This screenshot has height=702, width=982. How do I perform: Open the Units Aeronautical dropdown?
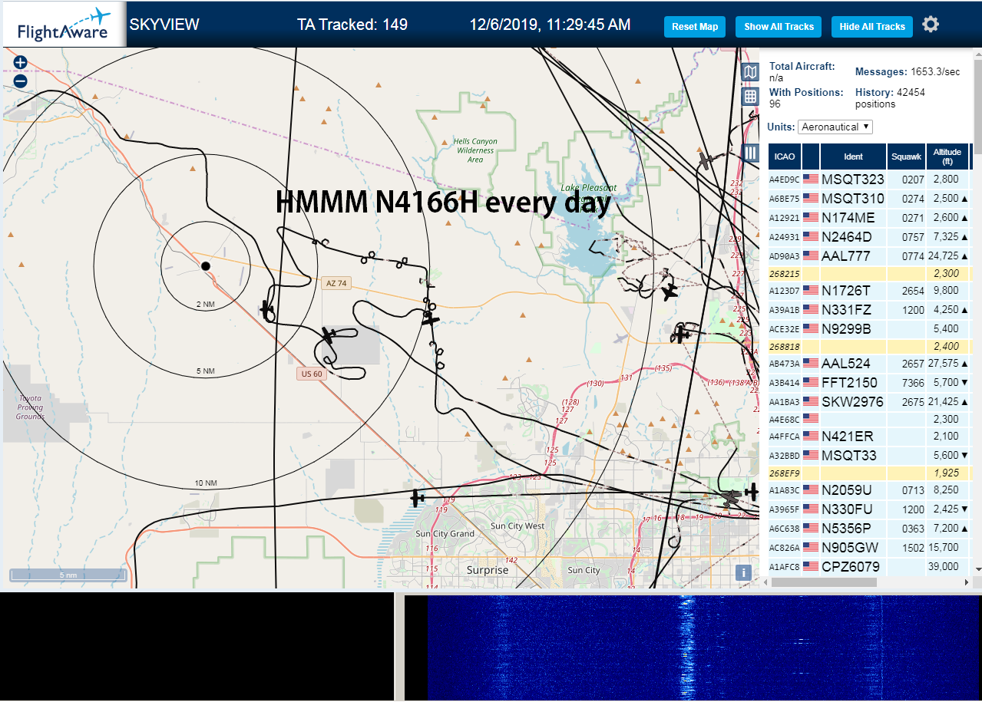(x=835, y=127)
